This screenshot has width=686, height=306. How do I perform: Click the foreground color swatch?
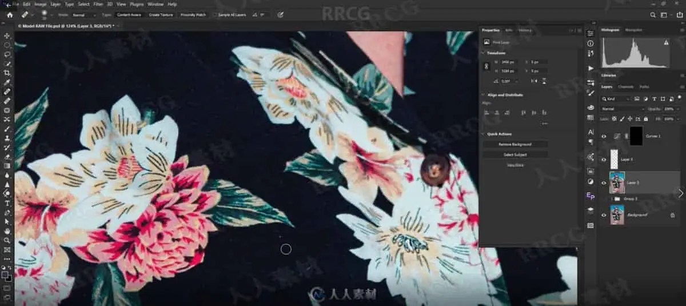click(x=5, y=275)
